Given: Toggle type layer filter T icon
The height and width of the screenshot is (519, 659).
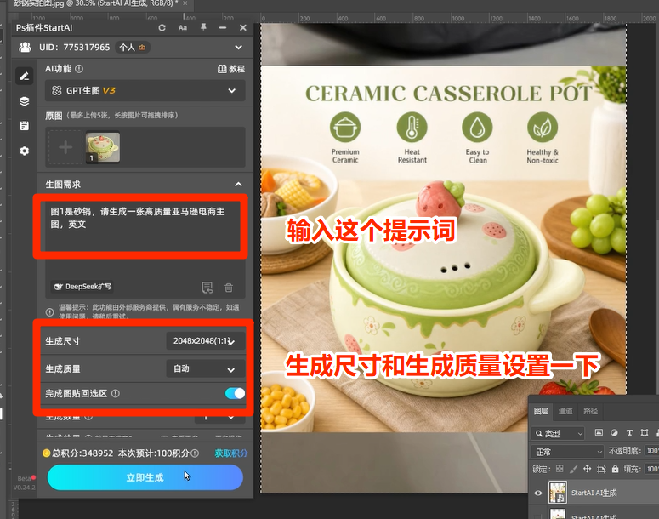Looking at the screenshot, I should (x=629, y=433).
